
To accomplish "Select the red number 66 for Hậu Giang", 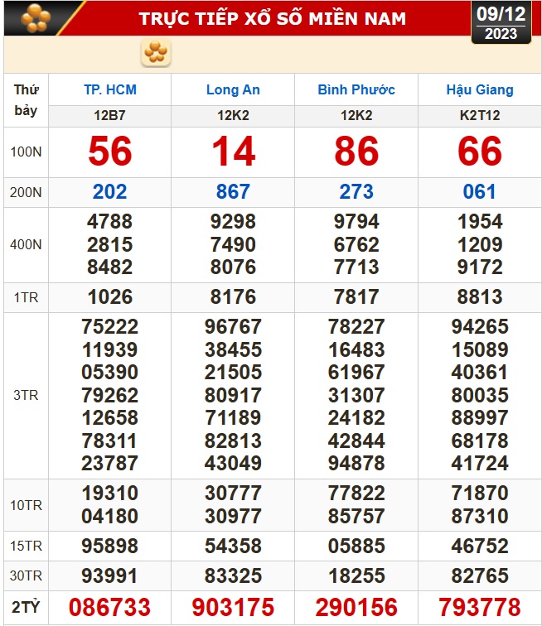I will [x=480, y=151].
